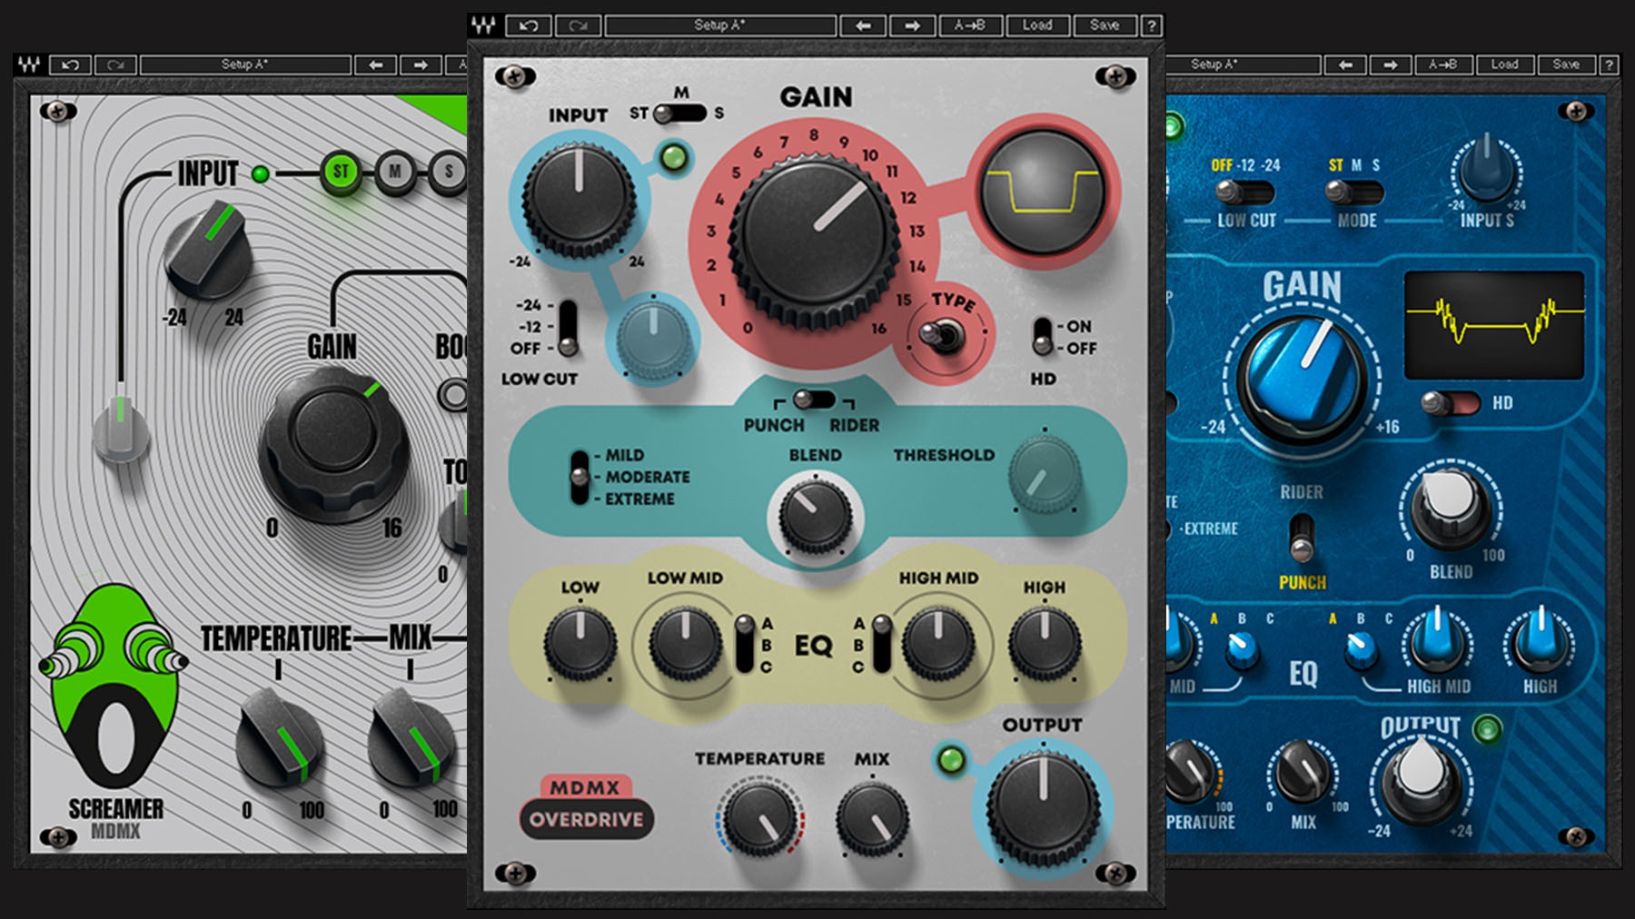Click the Overdrive TEMPERATURE knob
Viewport: 1635px width, 919px height.
point(759,820)
